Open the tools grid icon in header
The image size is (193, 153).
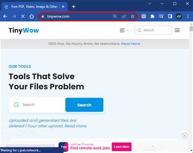pyautogui.click(x=122, y=30)
